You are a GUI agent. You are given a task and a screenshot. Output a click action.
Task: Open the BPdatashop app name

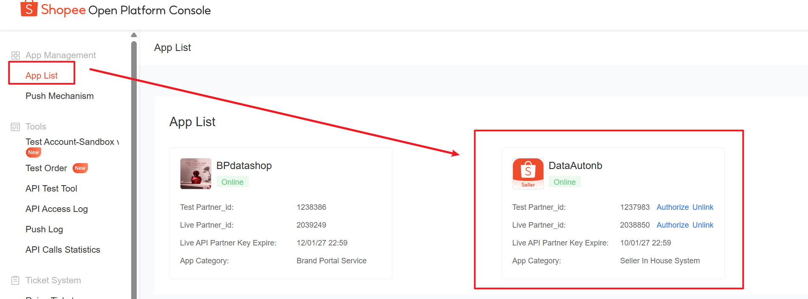[x=244, y=166]
